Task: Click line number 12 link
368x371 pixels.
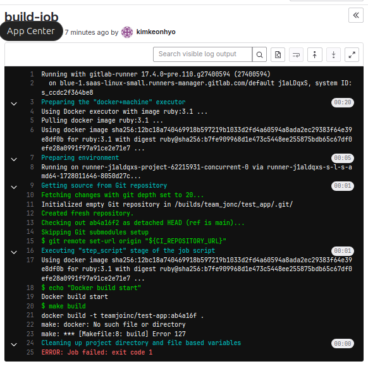Action: pos(30,214)
